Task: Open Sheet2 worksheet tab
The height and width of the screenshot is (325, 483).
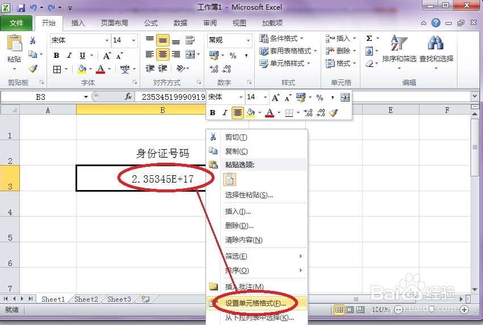Action: point(86,299)
